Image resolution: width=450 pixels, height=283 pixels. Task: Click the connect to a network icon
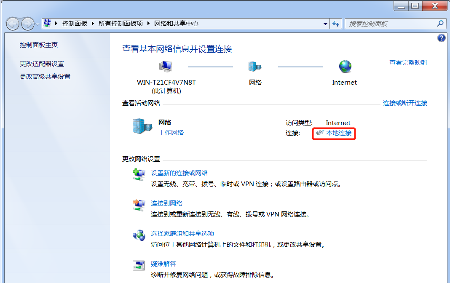pos(139,205)
